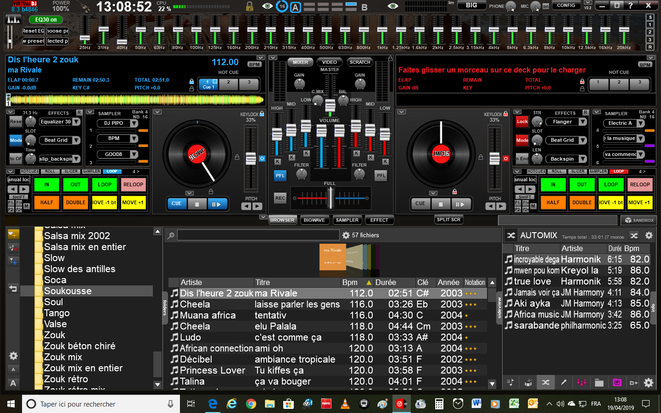
Task: Open Microsoft Word from the taskbar
Action: click(476, 404)
